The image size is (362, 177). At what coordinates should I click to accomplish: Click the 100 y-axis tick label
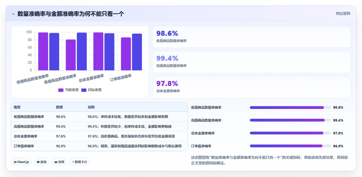[29, 32]
